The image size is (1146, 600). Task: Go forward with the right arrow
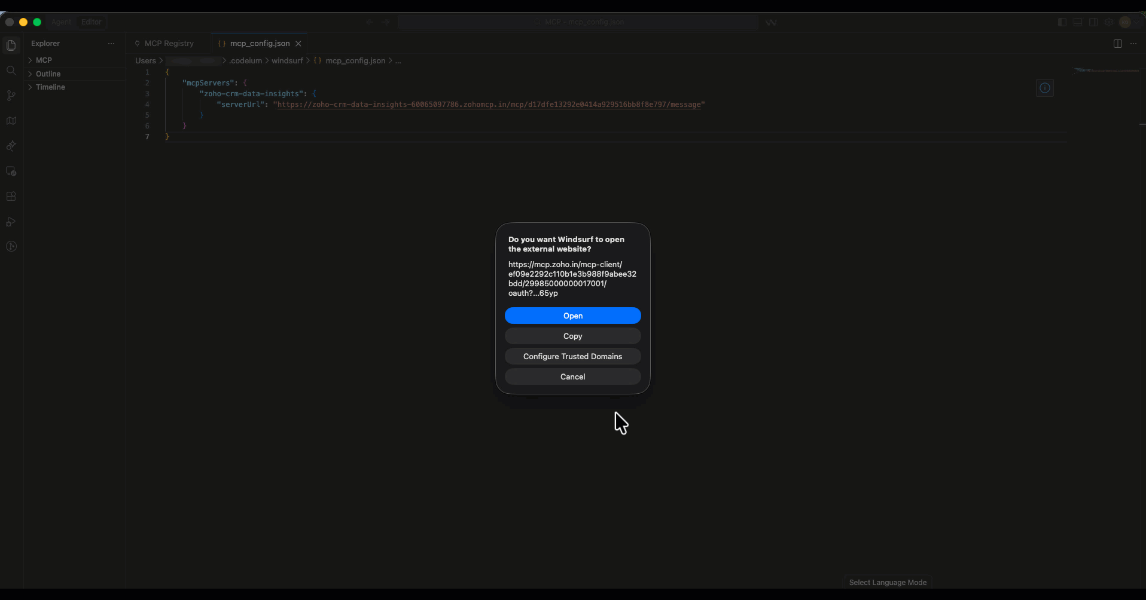pyautogui.click(x=386, y=22)
